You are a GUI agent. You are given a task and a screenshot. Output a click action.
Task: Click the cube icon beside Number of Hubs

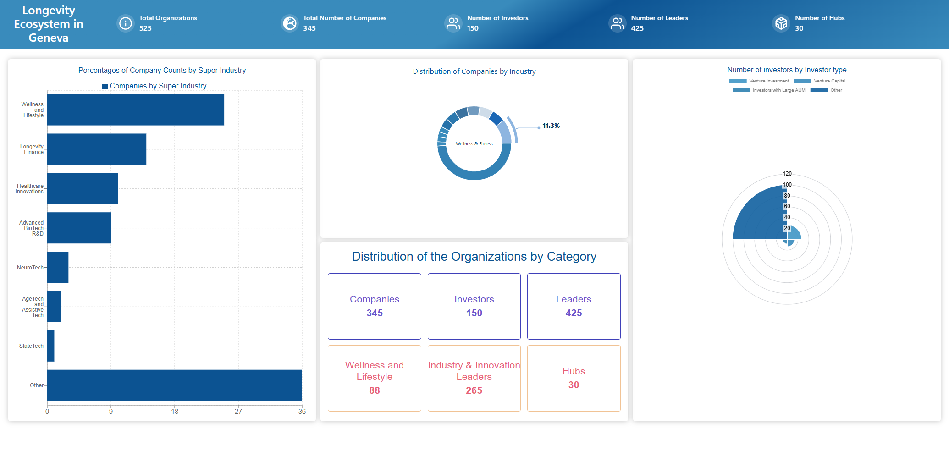[x=781, y=23]
